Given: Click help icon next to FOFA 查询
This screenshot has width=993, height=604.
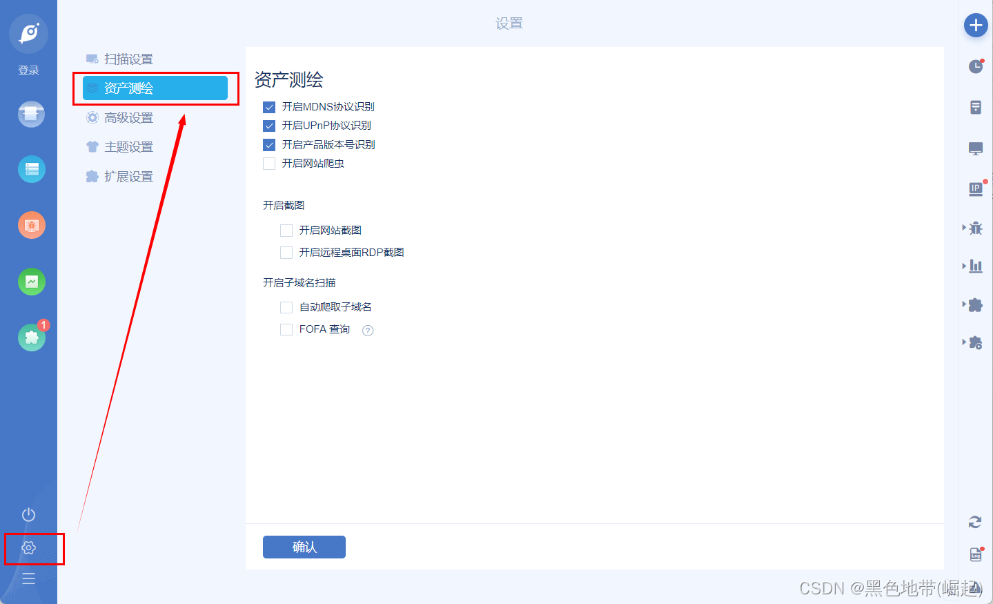Looking at the screenshot, I should [x=368, y=331].
